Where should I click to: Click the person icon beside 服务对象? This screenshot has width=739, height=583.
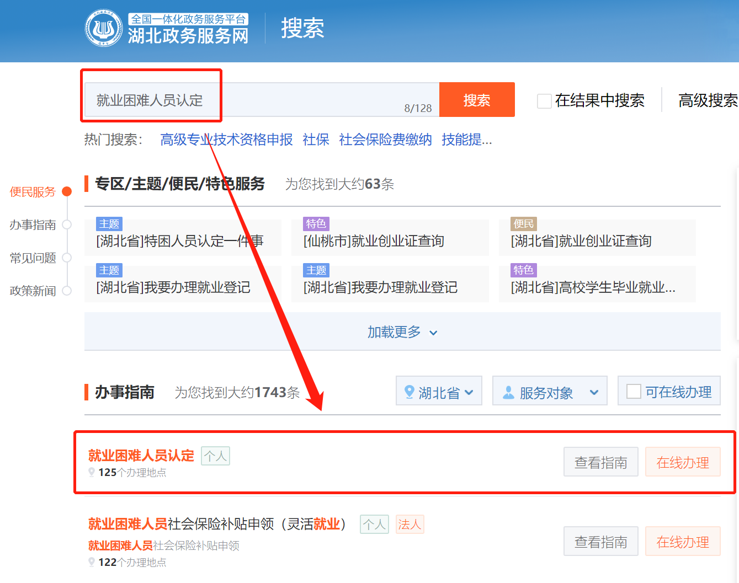click(x=508, y=392)
